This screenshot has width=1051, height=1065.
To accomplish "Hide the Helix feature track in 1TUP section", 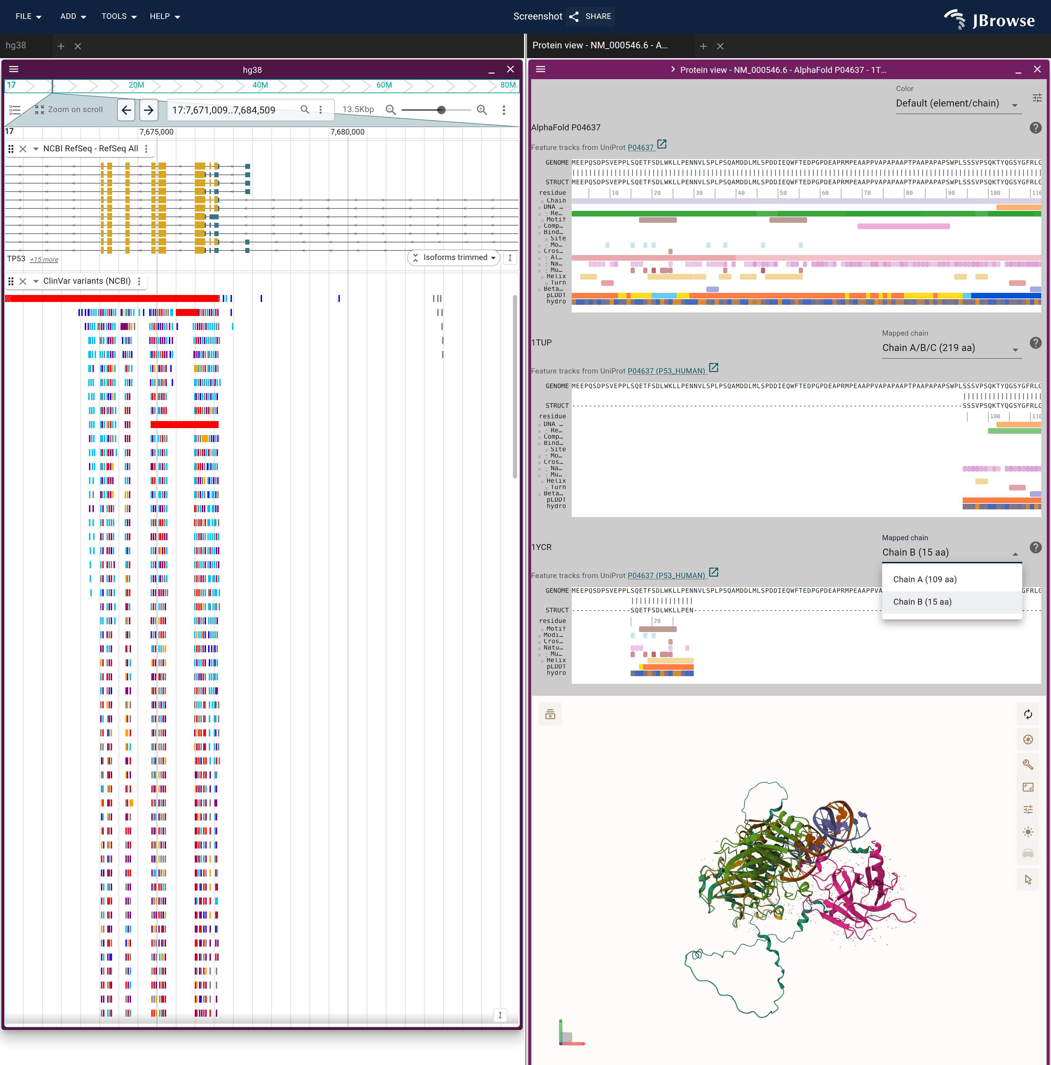I will [542, 482].
